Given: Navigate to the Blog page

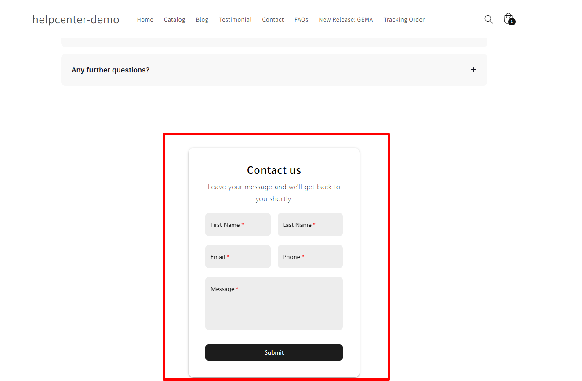Looking at the screenshot, I should tap(202, 20).
